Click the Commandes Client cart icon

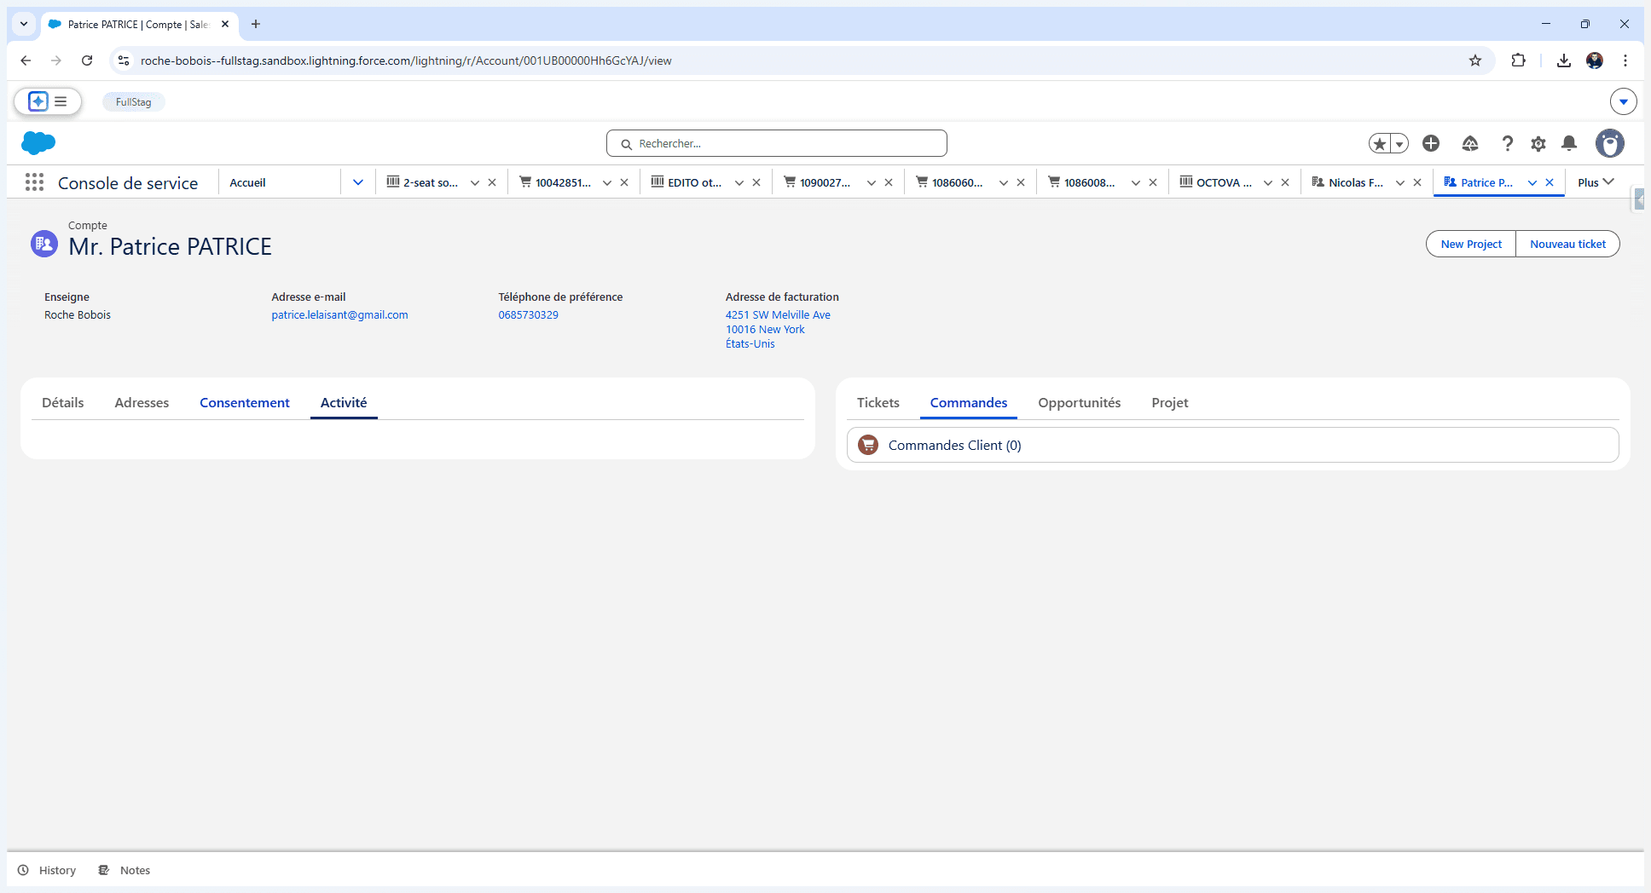[x=868, y=445]
